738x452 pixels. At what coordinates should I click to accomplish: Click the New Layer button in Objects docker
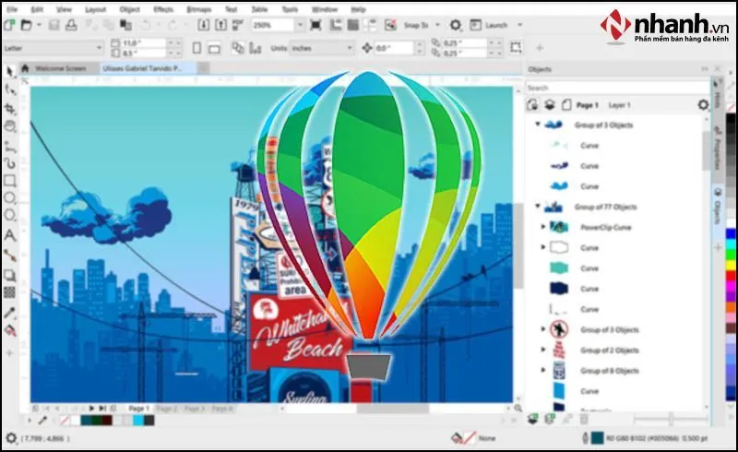click(x=533, y=418)
